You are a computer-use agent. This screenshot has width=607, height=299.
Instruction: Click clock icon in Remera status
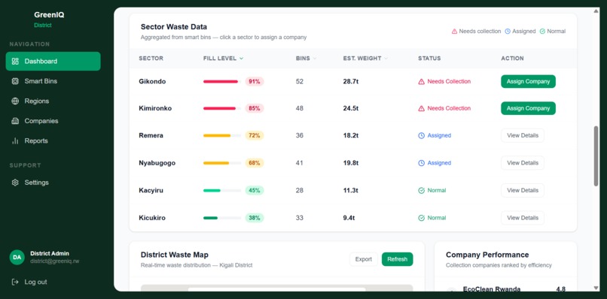coord(422,135)
